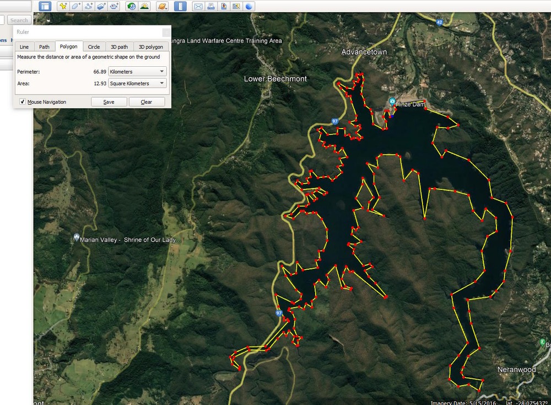Select the Path tab in Ruler

tap(44, 47)
